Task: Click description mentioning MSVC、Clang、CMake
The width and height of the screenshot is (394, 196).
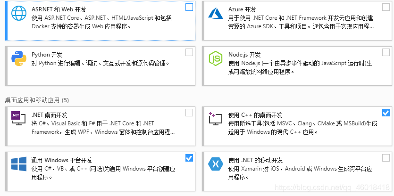Action: click(303, 128)
